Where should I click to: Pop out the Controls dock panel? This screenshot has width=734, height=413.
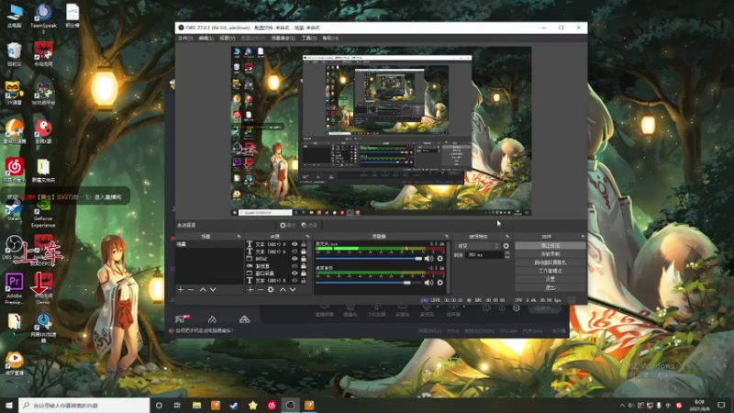tap(583, 237)
